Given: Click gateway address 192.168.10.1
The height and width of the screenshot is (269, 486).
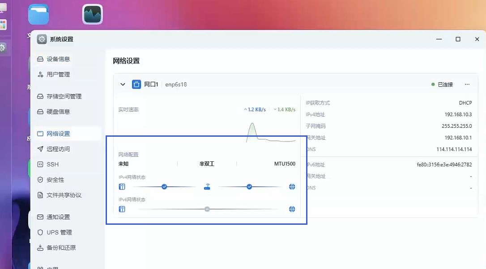Looking at the screenshot, I should pos(458,138).
